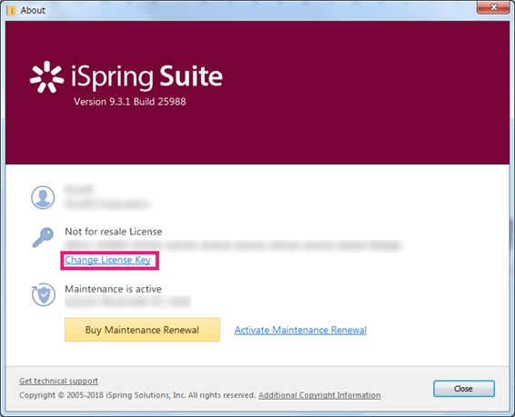Click the copyright notice text
Image resolution: width=515 pixels, height=417 pixels.
[x=137, y=395]
